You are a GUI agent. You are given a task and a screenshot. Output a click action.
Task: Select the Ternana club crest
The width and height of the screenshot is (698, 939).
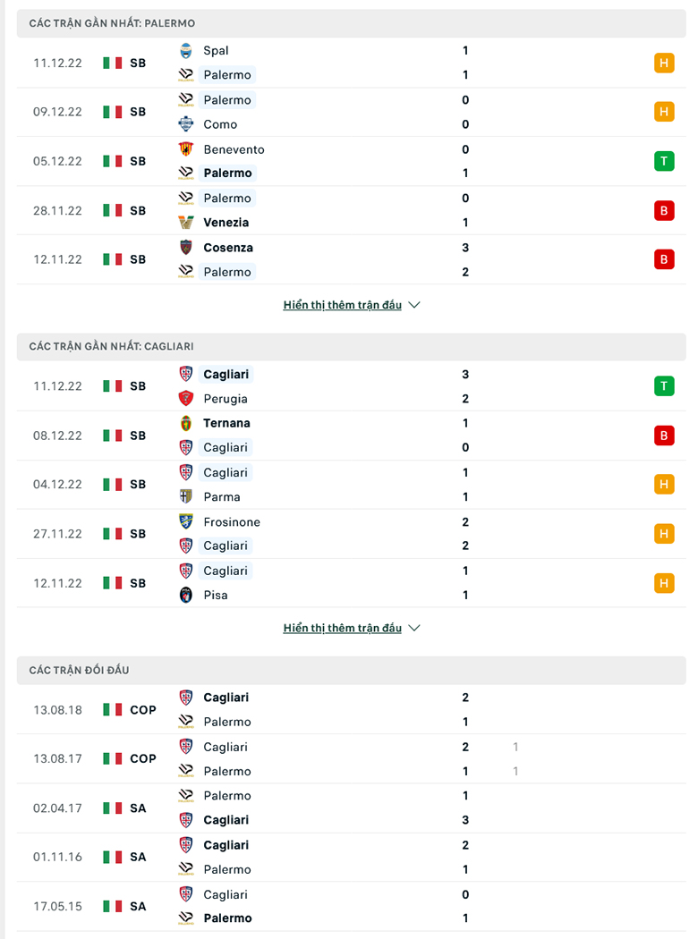click(186, 423)
